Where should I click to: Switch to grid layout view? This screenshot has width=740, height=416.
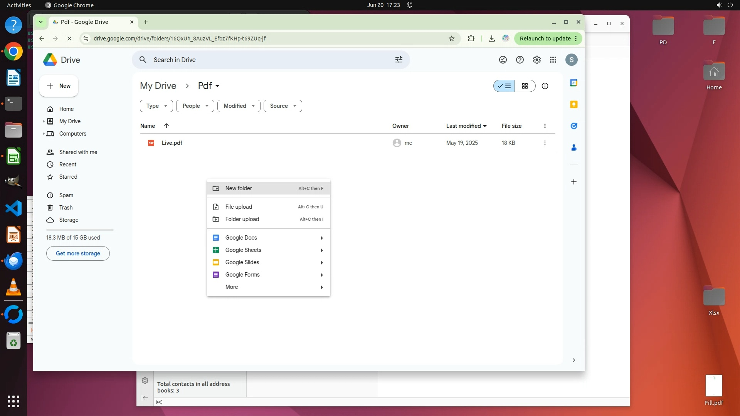tap(525, 86)
